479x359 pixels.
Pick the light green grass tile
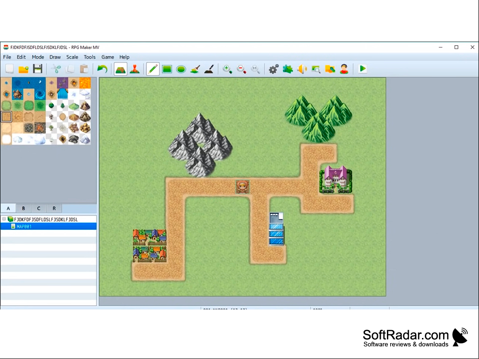pyautogui.click(x=7, y=106)
